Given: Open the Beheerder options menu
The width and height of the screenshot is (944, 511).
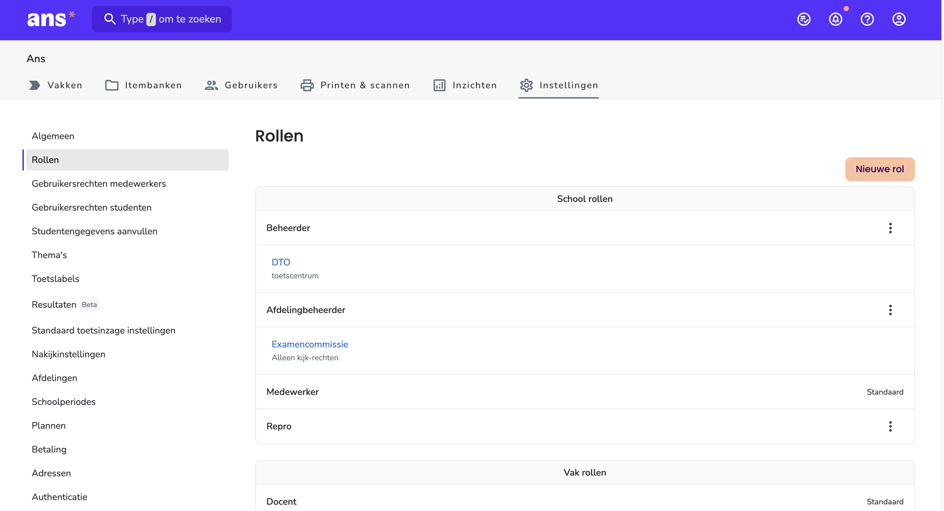Looking at the screenshot, I should (890, 228).
